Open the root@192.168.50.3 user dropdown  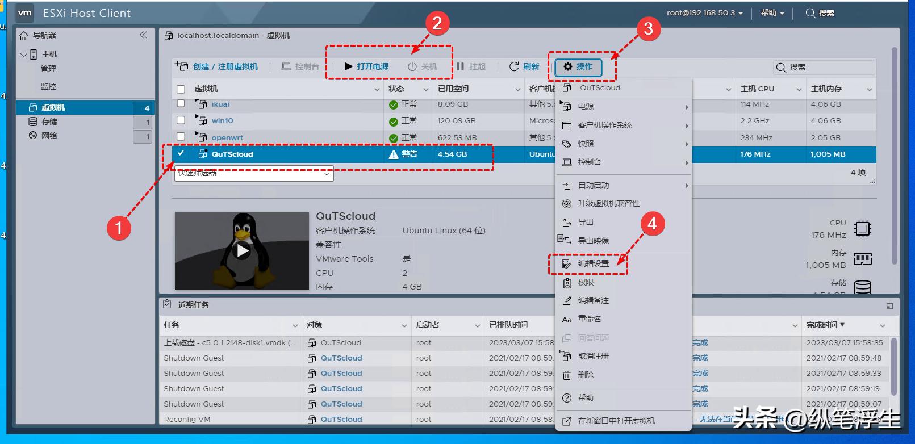704,13
